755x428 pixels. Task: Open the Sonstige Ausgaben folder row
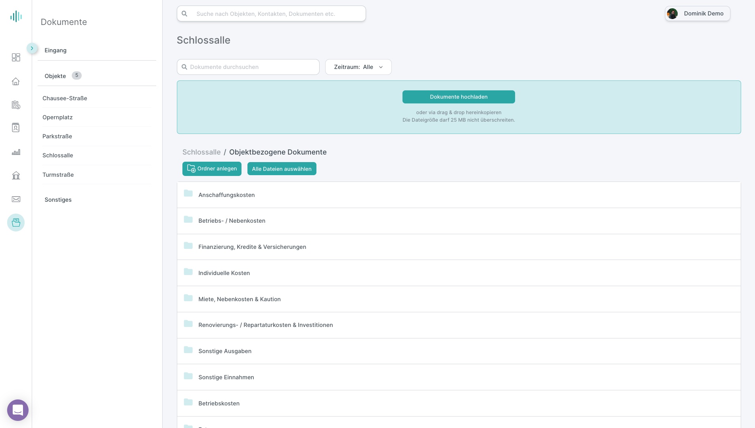(x=459, y=351)
